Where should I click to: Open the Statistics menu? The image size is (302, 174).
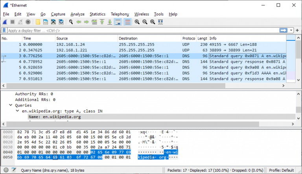click(x=97, y=14)
